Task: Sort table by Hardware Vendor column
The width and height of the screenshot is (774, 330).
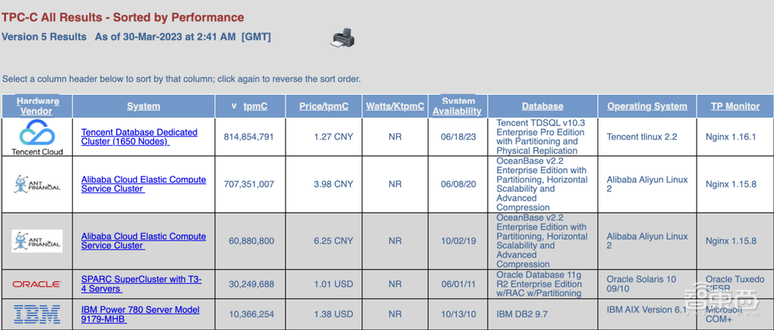Action: tap(37, 106)
